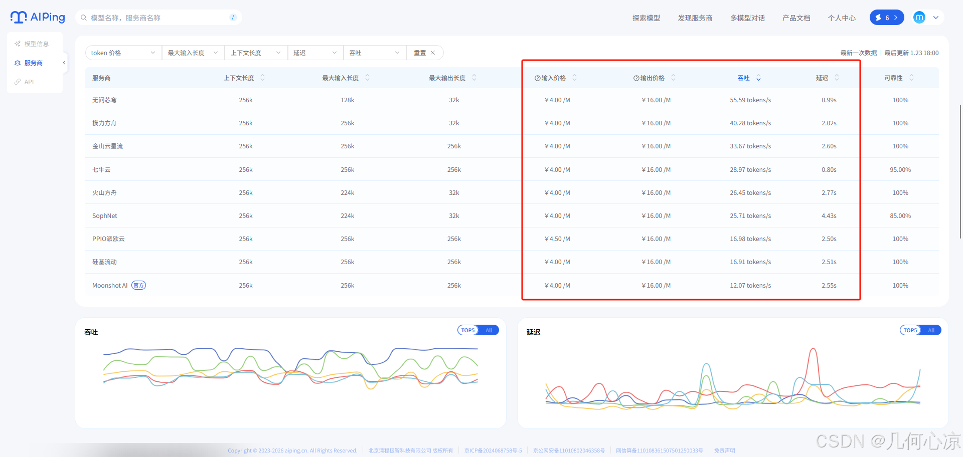
Task: Click the API sidebar link icon
Action: point(18,82)
